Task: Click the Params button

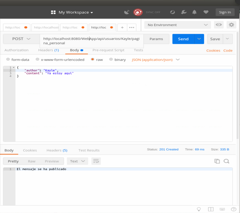Action: [x=156, y=39]
